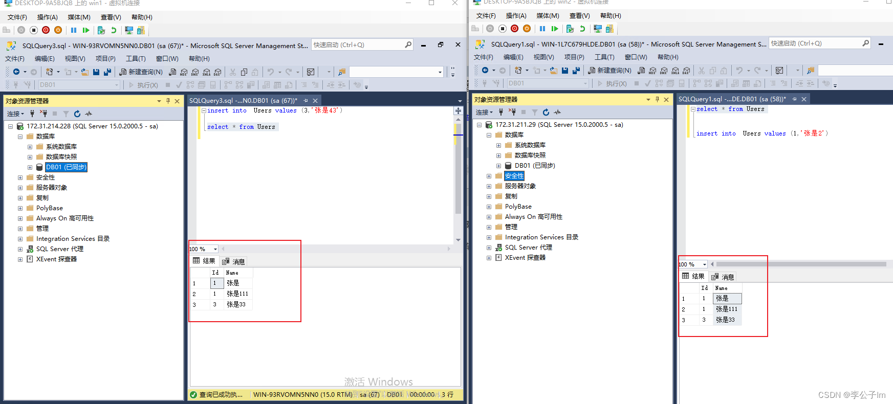The height and width of the screenshot is (404, 893).
Task: Pause the win1 virtual machine
Action: tap(74, 30)
